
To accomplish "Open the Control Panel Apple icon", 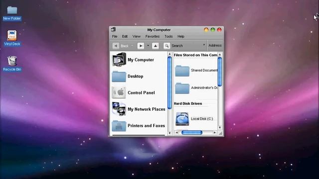I will tap(119, 92).
